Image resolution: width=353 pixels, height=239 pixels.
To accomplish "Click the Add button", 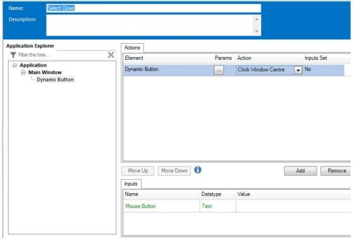I will (x=300, y=171).
